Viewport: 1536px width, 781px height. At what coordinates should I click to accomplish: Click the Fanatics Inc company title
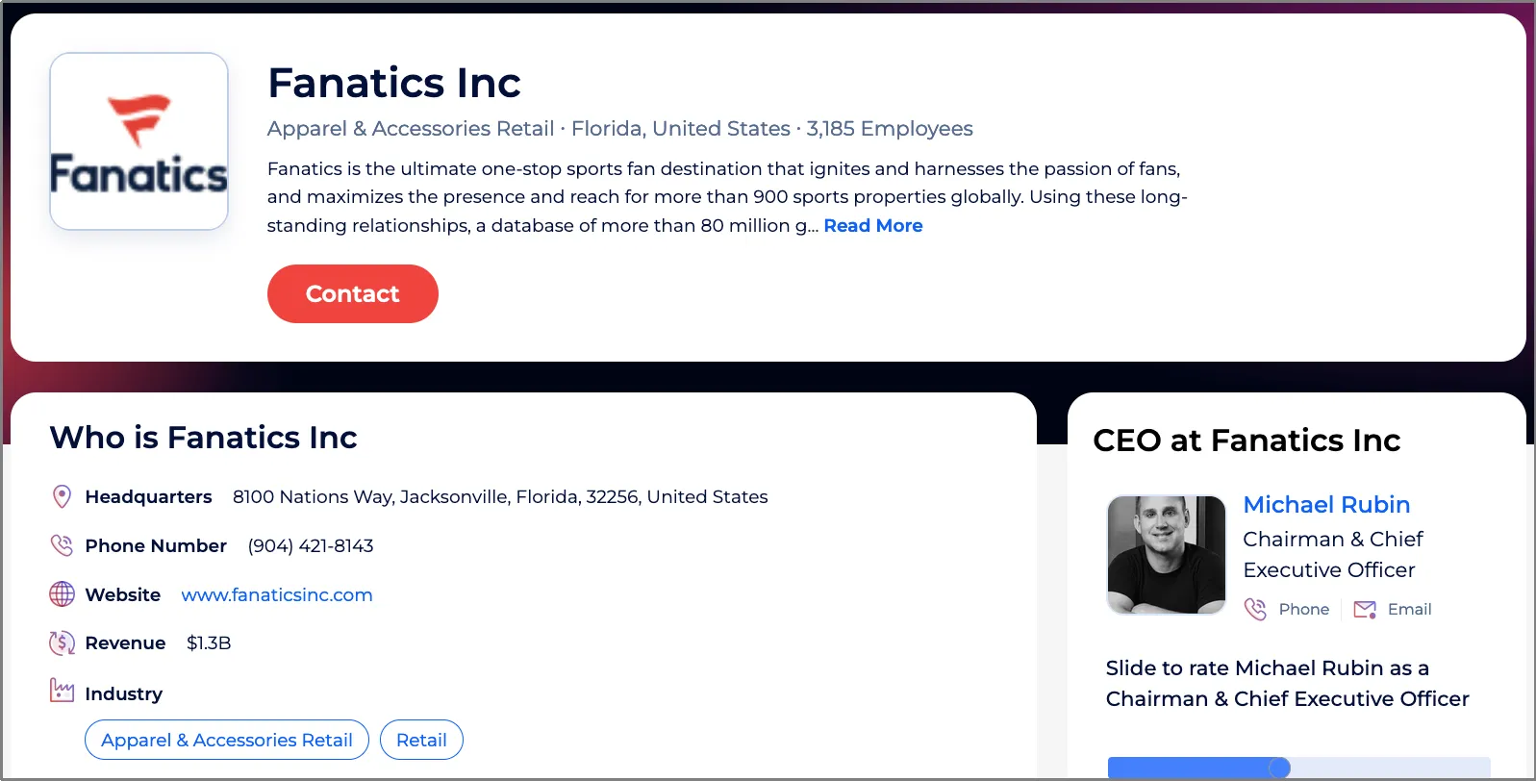(394, 83)
